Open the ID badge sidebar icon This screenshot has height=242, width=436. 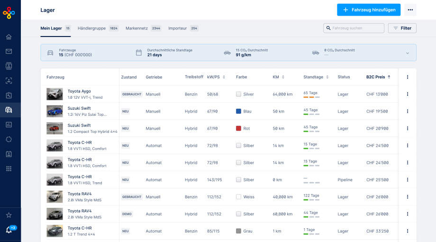9,154
